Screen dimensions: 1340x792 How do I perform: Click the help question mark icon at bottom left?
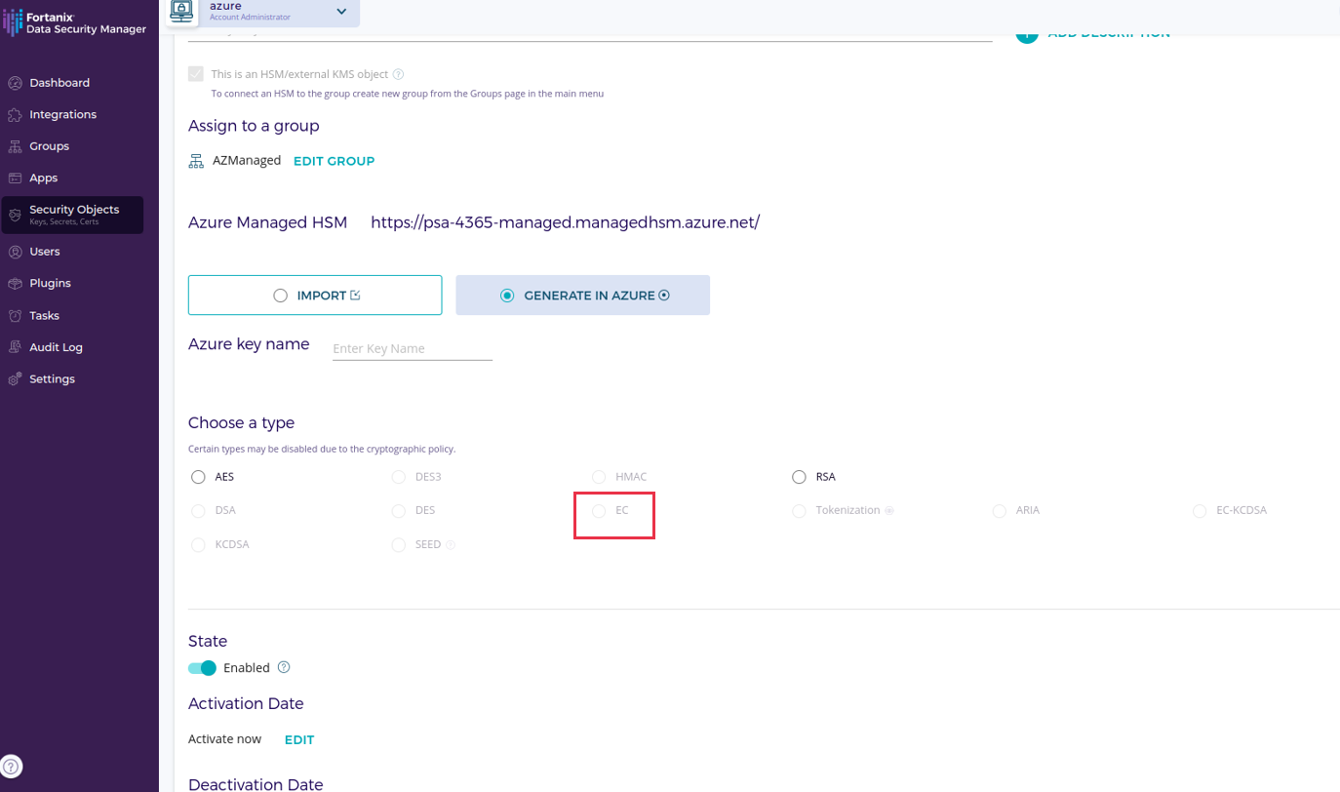[x=11, y=767]
